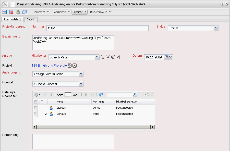Click the table's horizontal scrollbar
Image resolution: width=230 pixels, height=151 pixels.
(94, 127)
